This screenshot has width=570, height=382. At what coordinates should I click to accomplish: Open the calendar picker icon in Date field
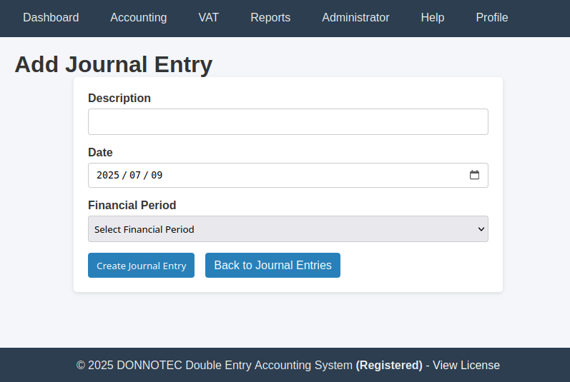pyautogui.click(x=474, y=175)
